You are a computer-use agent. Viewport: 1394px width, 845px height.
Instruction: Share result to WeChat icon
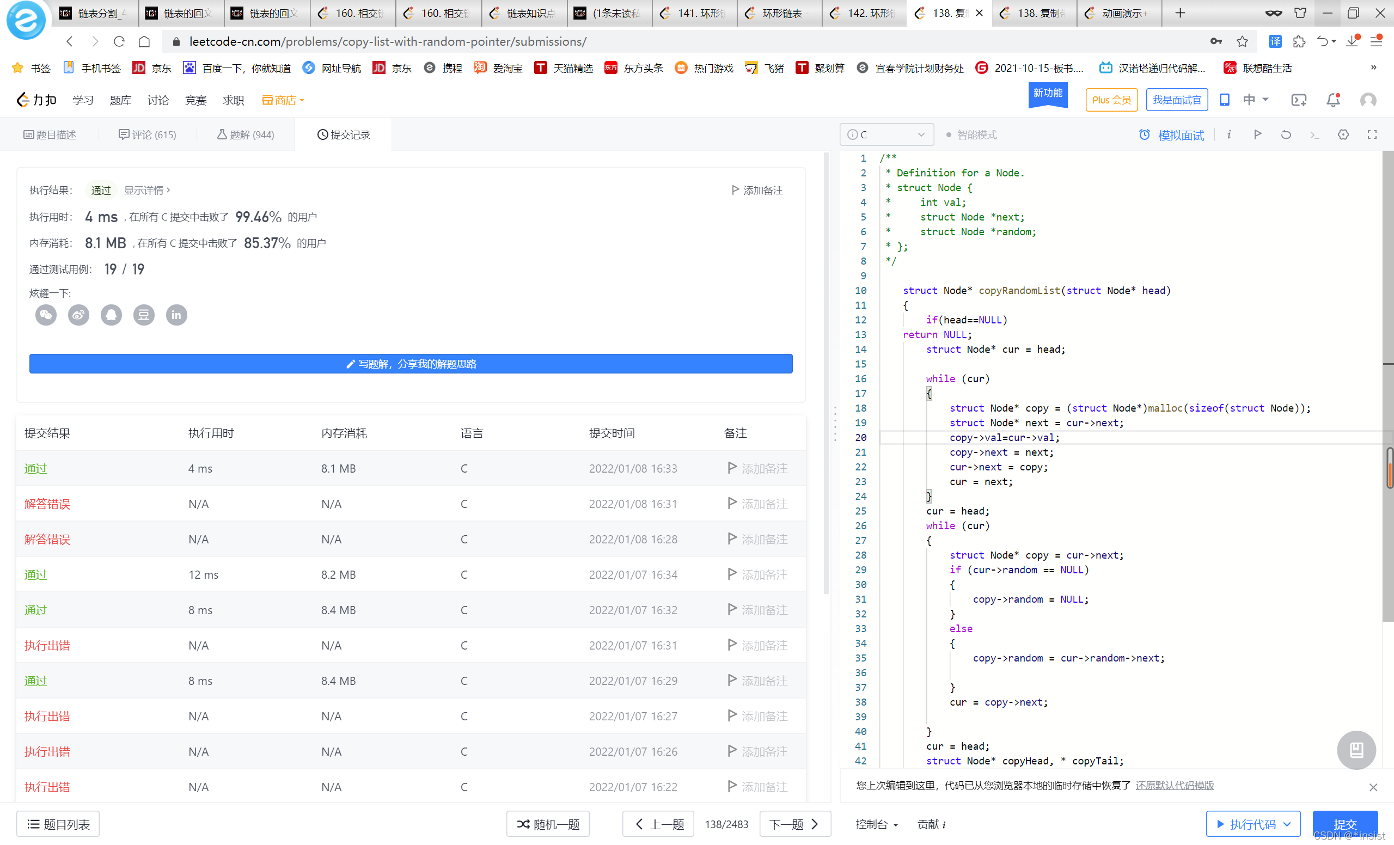coord(46,315)
